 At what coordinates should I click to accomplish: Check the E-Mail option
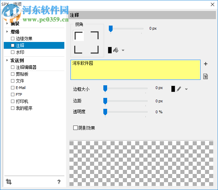pyautogui.click(x=13, y=88)
